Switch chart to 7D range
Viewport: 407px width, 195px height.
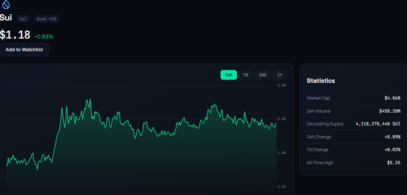pyautogui.click(x=246, y=75)
